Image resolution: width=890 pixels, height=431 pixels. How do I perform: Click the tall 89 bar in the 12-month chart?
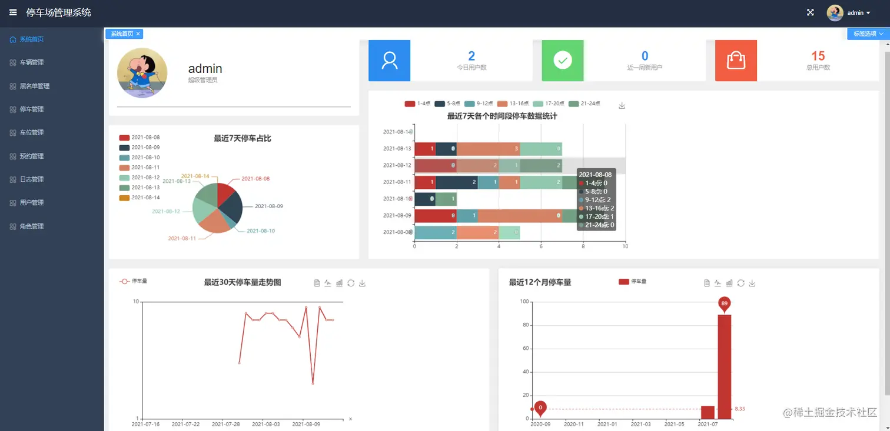[x=725, y=367]
